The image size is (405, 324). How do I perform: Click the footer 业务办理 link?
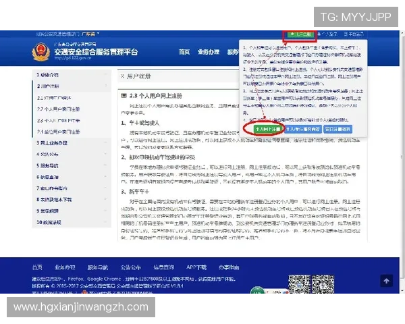click(65, 267)
